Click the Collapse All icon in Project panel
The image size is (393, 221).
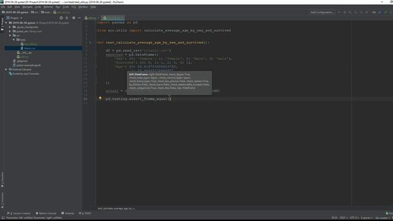(x=67, y=18)
